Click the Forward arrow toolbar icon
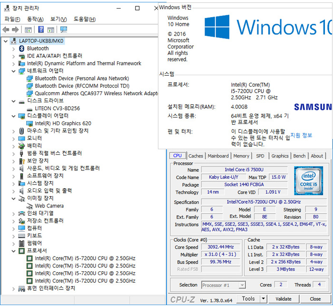 (x=16, y=30)
